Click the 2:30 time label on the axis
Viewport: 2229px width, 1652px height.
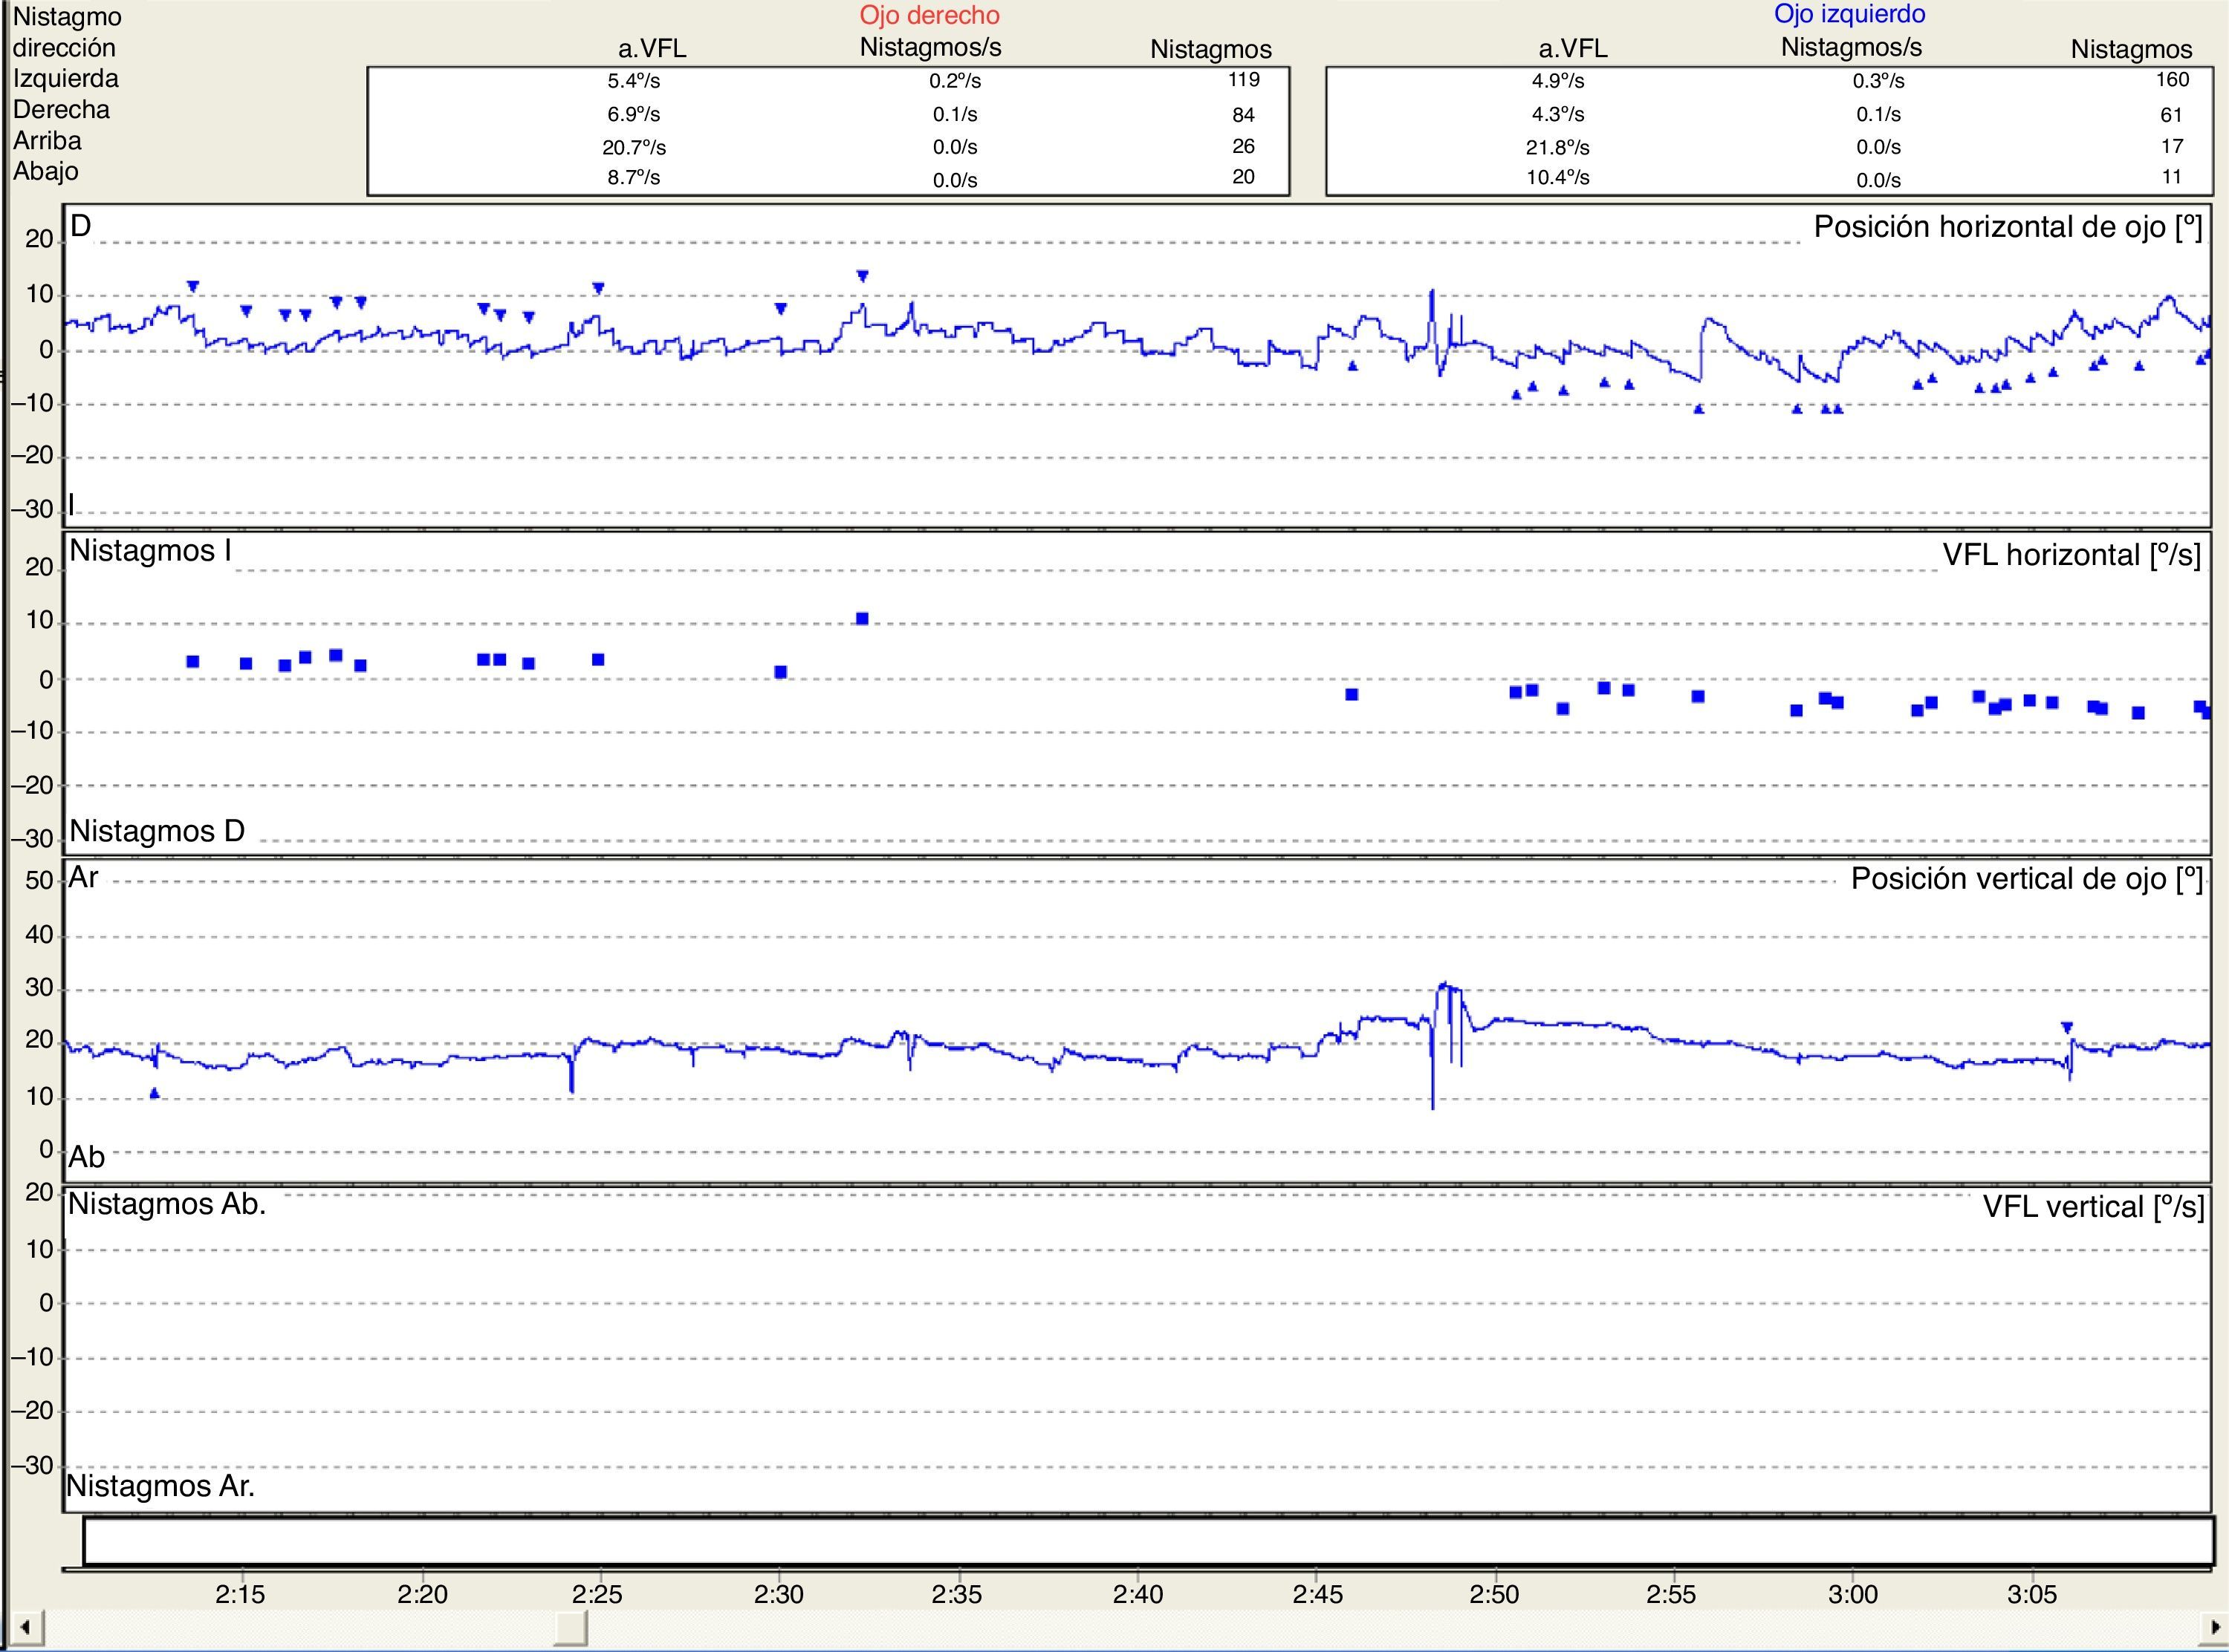(779, 1594)
